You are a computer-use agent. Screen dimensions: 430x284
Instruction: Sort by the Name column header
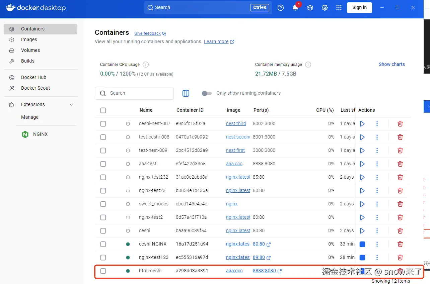[146, 110]
